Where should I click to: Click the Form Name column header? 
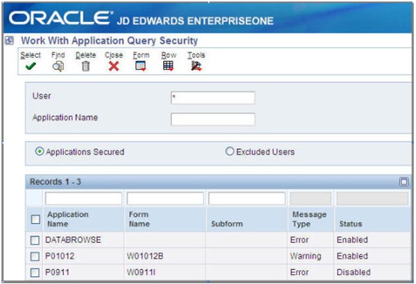point(139,219)
